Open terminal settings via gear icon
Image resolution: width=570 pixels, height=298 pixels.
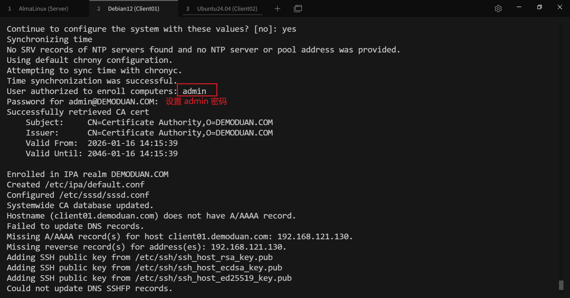pos(498,9)
